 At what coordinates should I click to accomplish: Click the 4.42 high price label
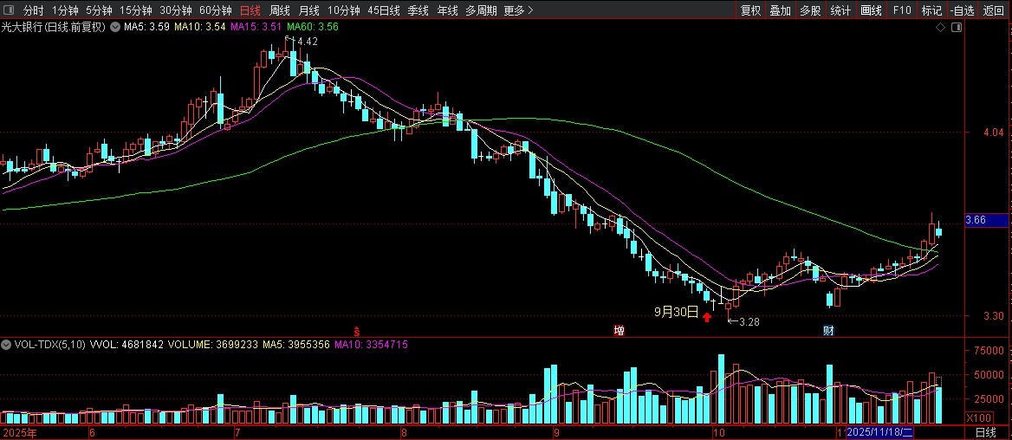[308, 42]
